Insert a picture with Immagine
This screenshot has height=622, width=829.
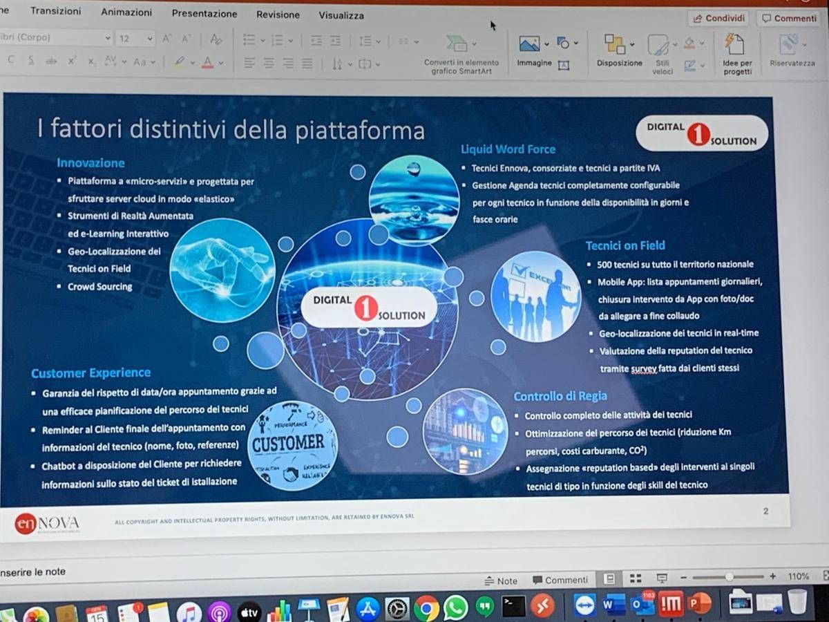[x=534, y=53]
